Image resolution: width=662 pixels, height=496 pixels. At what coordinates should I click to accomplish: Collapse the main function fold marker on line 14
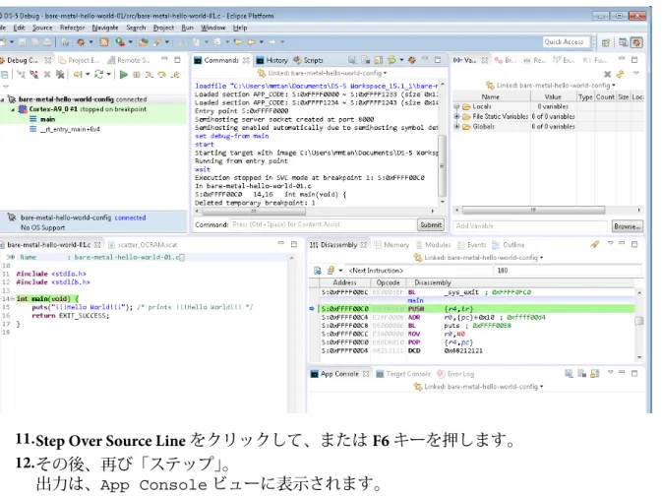(12, 299)
